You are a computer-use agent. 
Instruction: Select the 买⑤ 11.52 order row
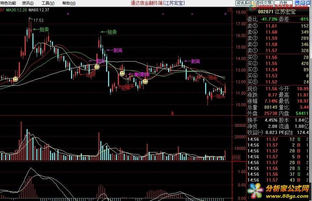click(278, 82)
